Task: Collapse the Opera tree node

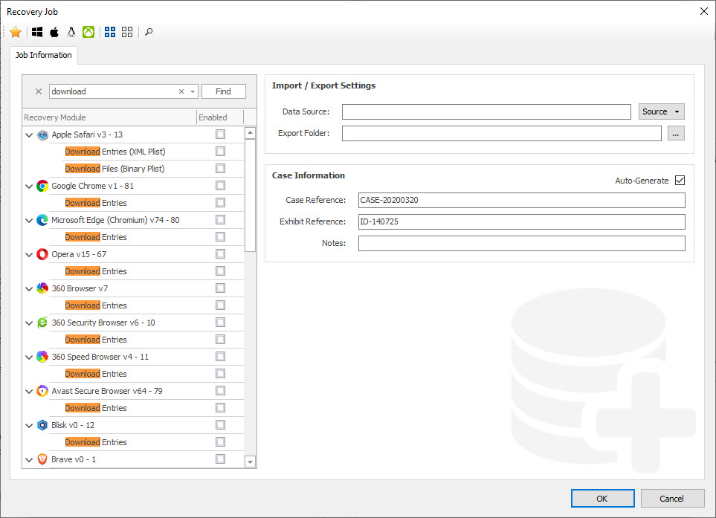Action: pos(29,255)
